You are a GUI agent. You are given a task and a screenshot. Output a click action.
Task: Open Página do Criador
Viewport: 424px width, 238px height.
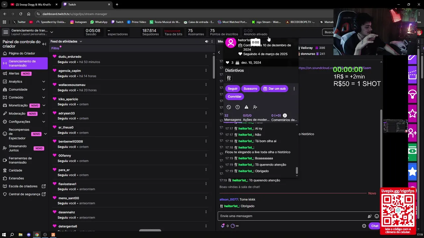pos(24,53)
